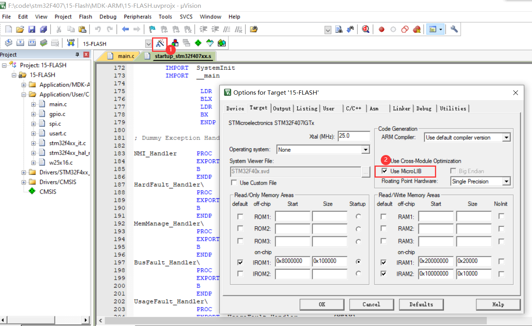532x326 pixels.
Task: Click the Build target icon
Action: 20,43
